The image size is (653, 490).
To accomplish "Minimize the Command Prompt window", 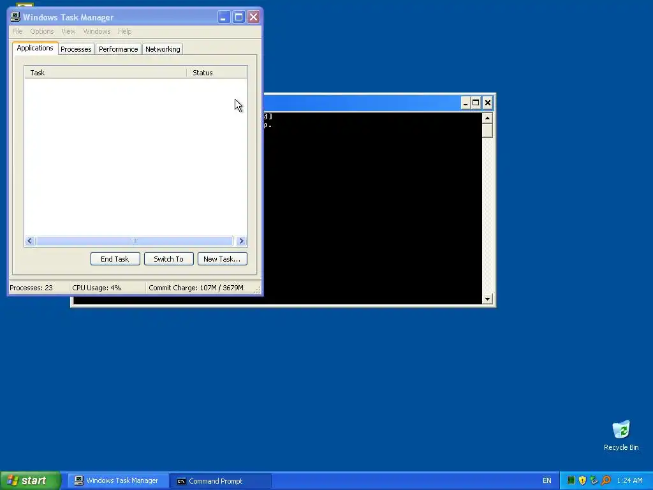I will pyautogui.click(x=466, y=103).
